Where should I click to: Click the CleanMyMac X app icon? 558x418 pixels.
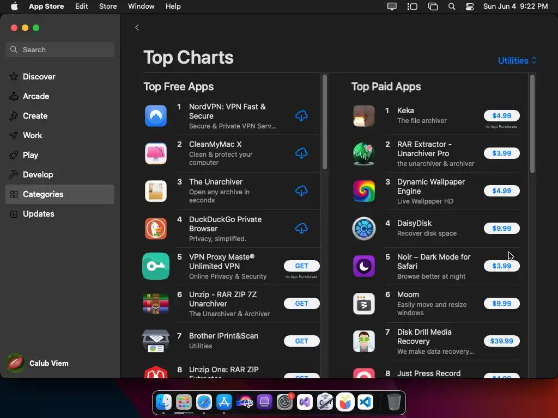click(156, 153)
